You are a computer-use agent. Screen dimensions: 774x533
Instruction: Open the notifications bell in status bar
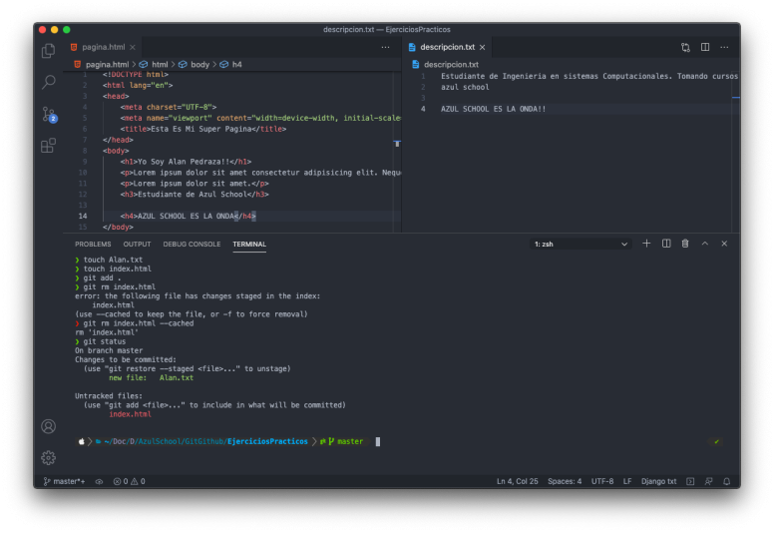click(726, 481)
